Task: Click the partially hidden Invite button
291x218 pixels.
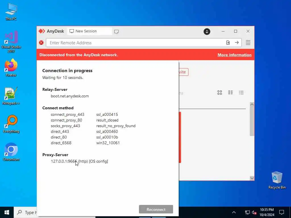Action: [x=184, y=72]
